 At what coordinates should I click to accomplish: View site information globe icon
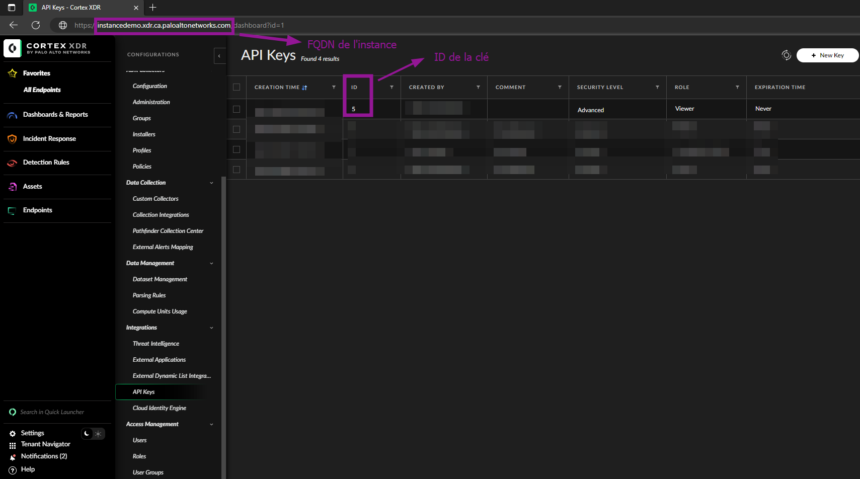(x=63, y=25)
